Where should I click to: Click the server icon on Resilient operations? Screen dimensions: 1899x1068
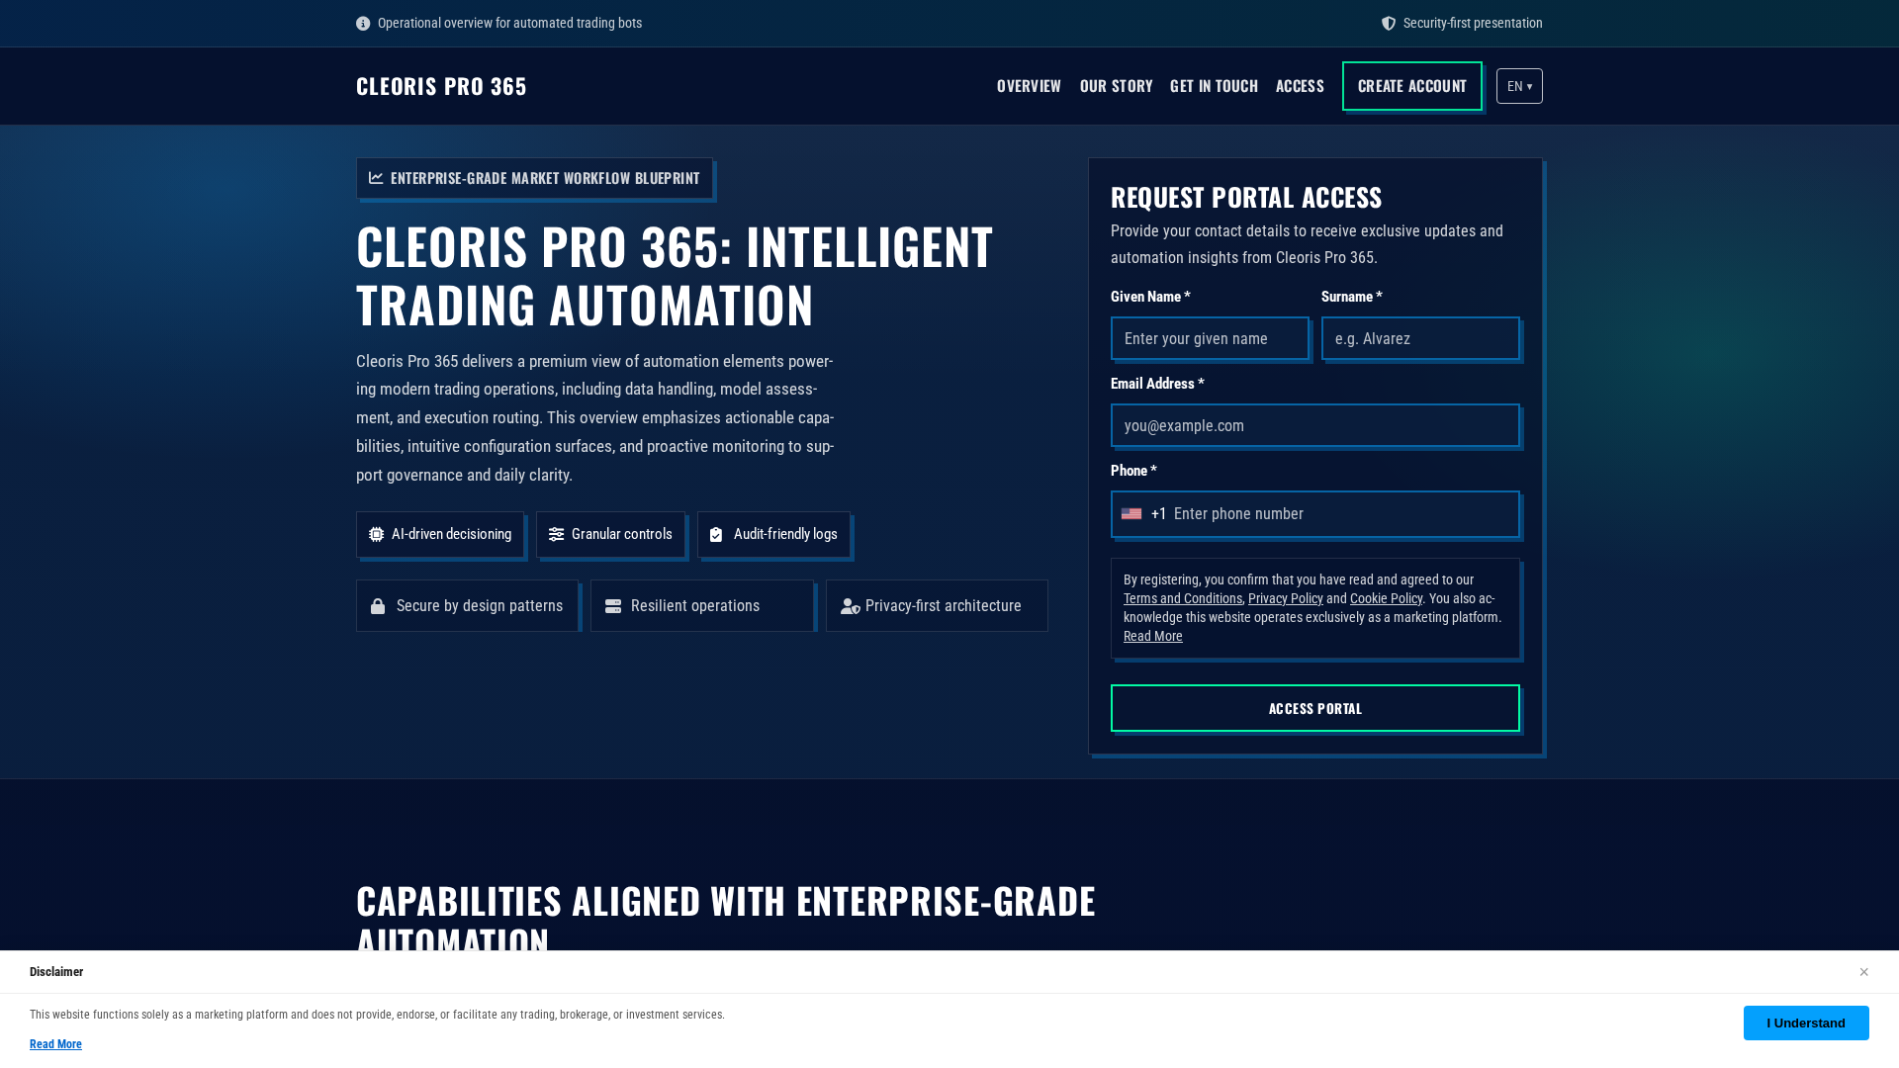point(613,606)
